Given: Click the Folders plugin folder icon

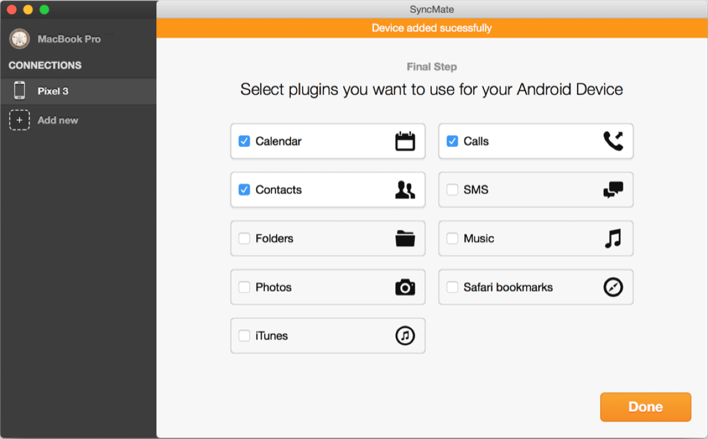Looking at the screenshot, I should click(x=405, y=239).
